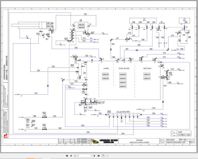
Task: Click the 'LIEBHERR-WERK EHINGEN' title text
Action: click(x=109, y=141)
